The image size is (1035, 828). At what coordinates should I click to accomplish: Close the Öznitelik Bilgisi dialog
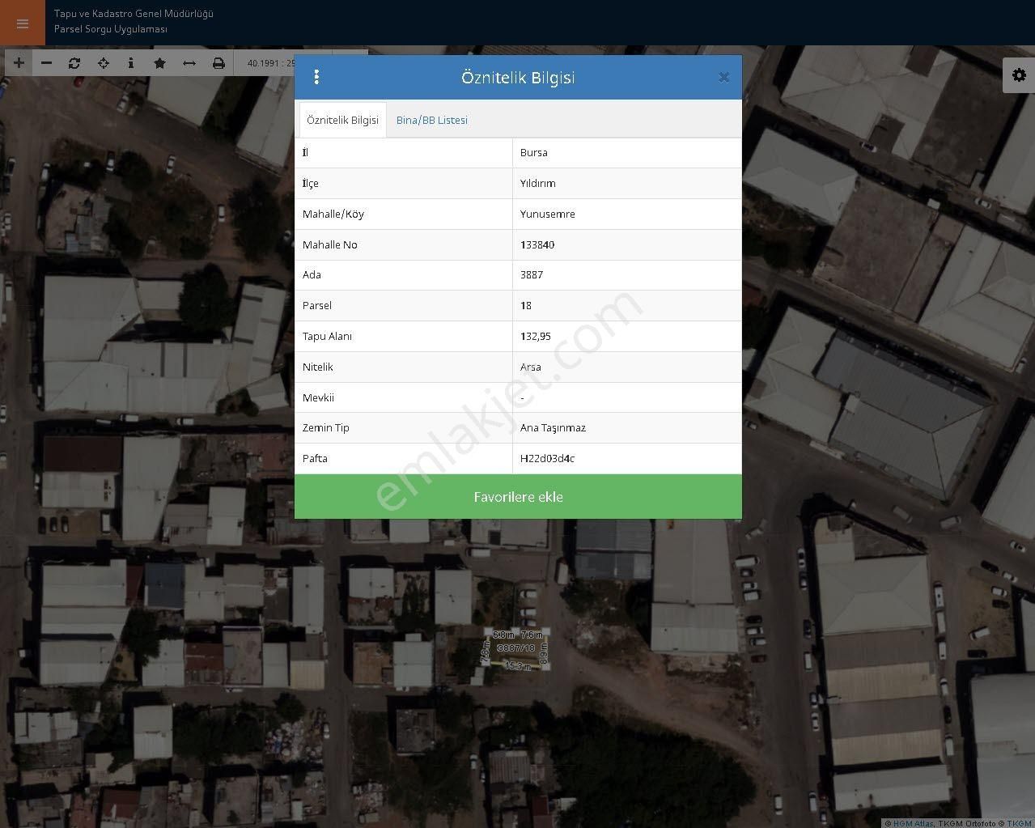(723, 78)
